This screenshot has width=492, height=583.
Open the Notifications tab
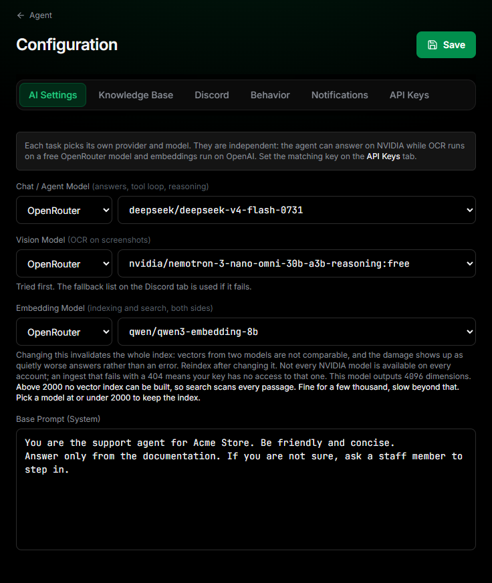[340, 95]
